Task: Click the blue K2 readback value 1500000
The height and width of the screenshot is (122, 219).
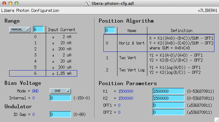Action: [126, 98]
